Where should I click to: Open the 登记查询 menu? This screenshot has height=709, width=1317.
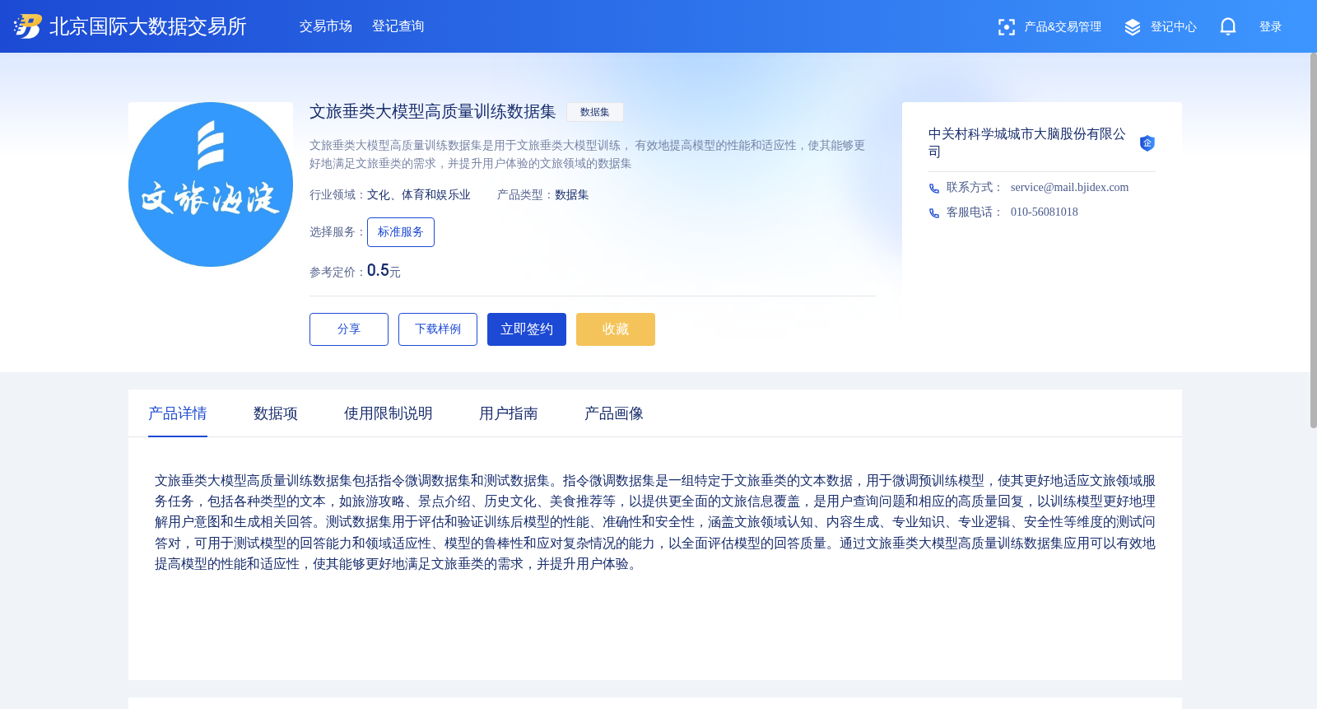[x=398, y=26]
